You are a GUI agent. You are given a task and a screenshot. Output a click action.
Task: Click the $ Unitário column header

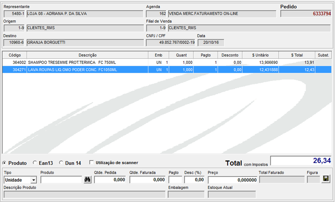(260, 55)
